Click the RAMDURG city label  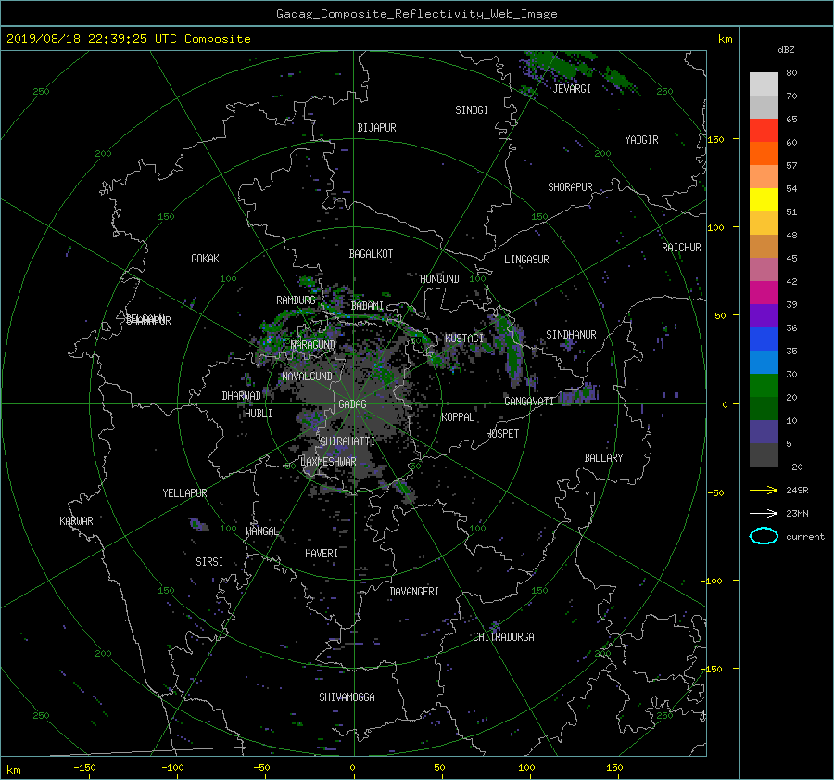tap(296, 300)
